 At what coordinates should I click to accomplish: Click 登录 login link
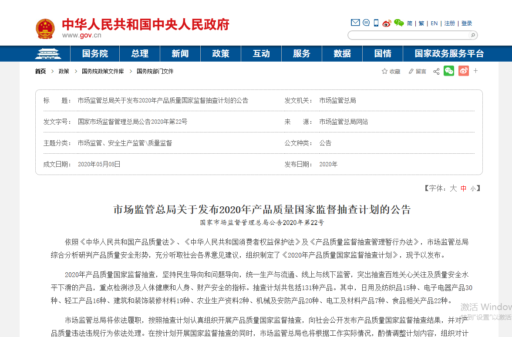pyautogui.click(x=467, y=23)
